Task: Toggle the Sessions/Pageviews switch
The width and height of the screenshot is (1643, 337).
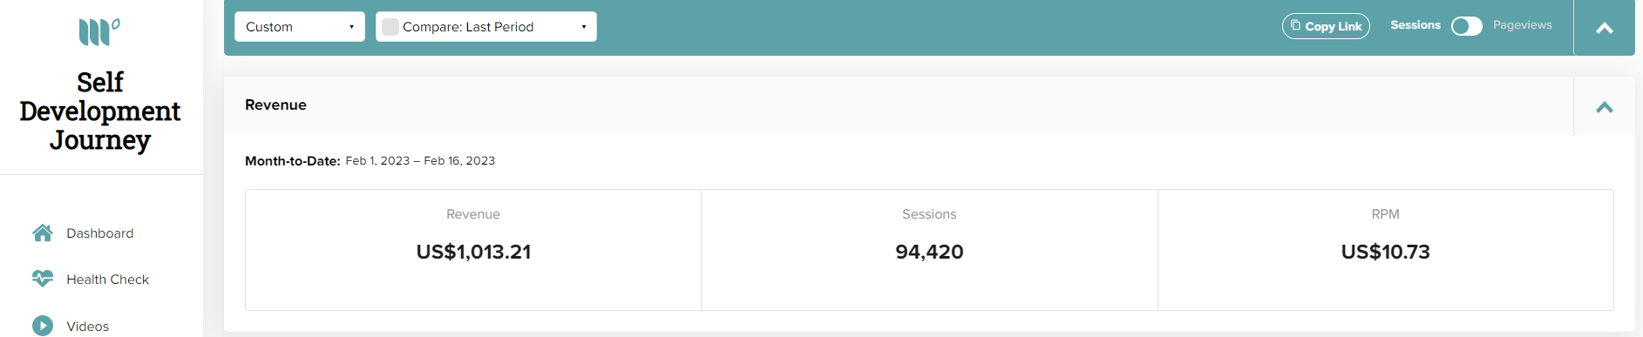Action: pos(1466,26)
